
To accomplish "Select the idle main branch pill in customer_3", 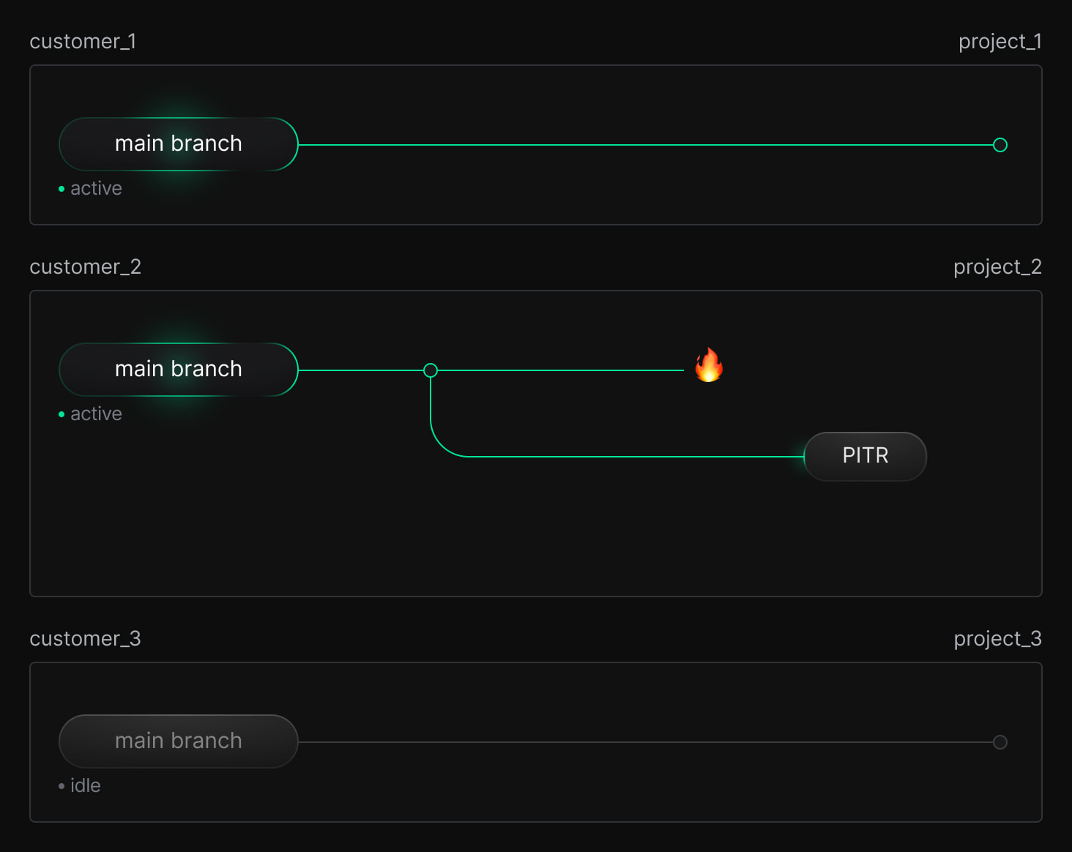I will (x=179, y=741).
